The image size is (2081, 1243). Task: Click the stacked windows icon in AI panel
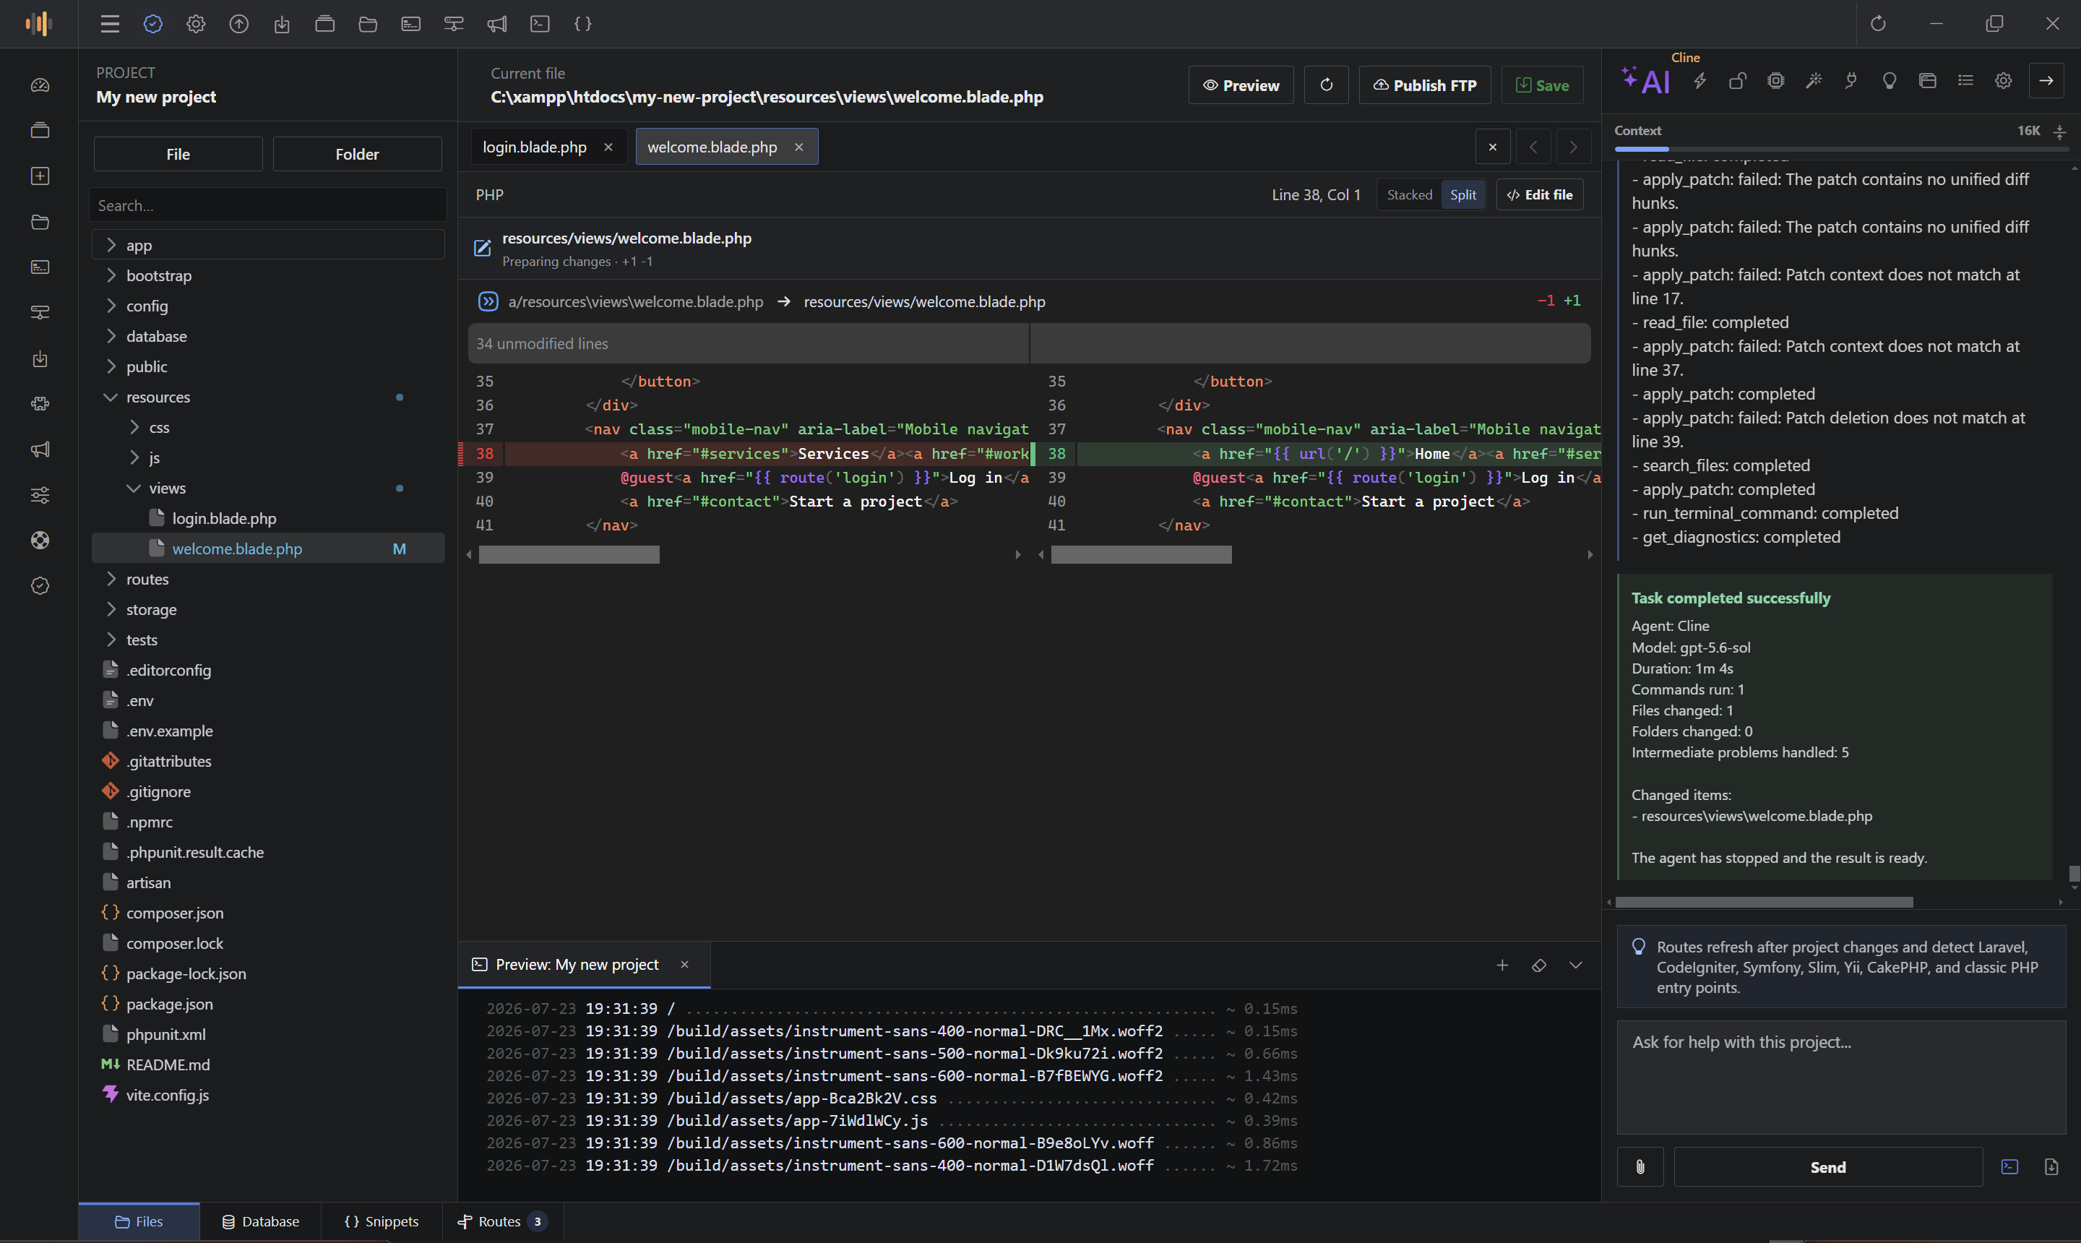pos(1928,80)
